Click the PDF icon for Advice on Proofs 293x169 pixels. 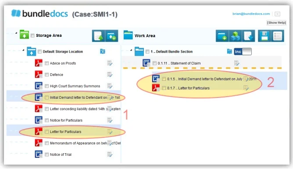(x=39, y=63)
